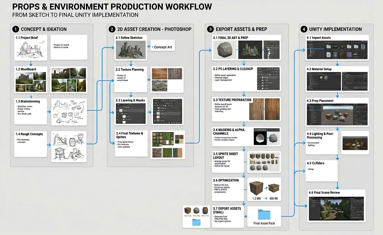Click the large crate above 1.2 MB
The width and height of the screenshot is (383, 235).
point(256,188)
